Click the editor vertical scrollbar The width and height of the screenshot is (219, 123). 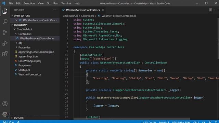click(x=218, y=38)
